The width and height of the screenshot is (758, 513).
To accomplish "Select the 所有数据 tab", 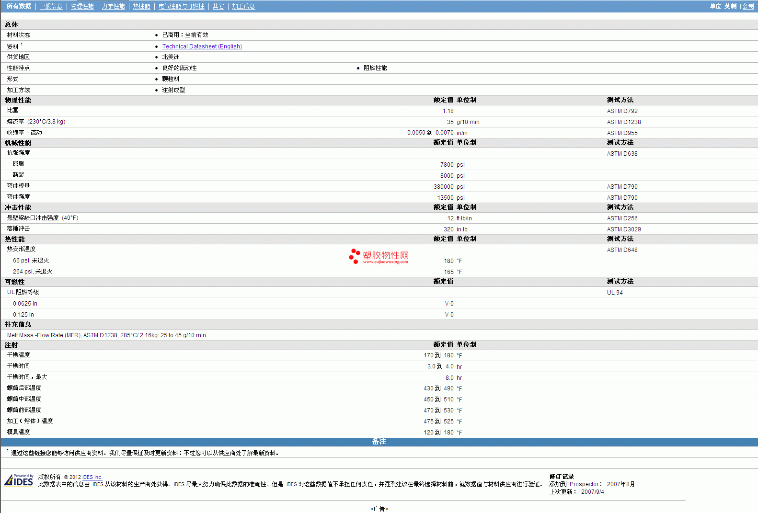I will click(x=19, y=6).
